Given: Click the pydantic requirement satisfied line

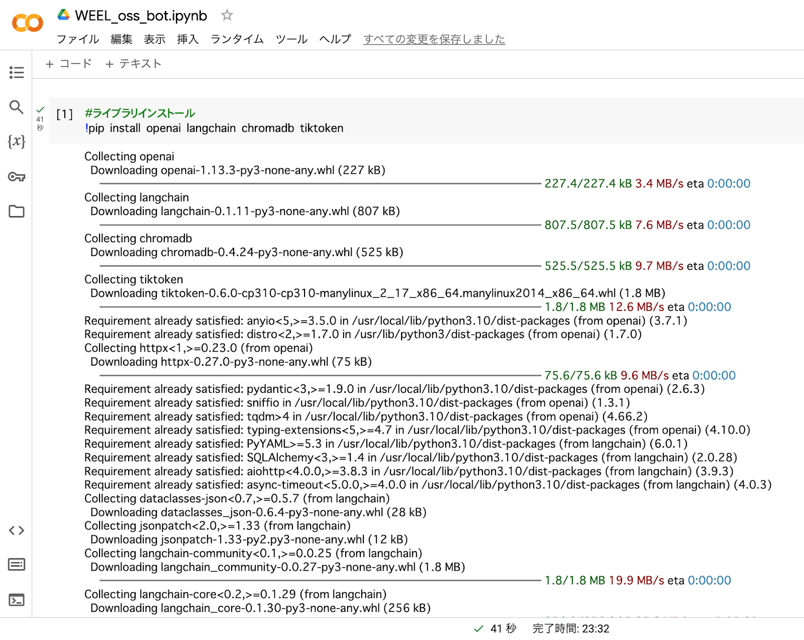Looking at the screenshot, I should pyautogui.click(x=394, y=389).
